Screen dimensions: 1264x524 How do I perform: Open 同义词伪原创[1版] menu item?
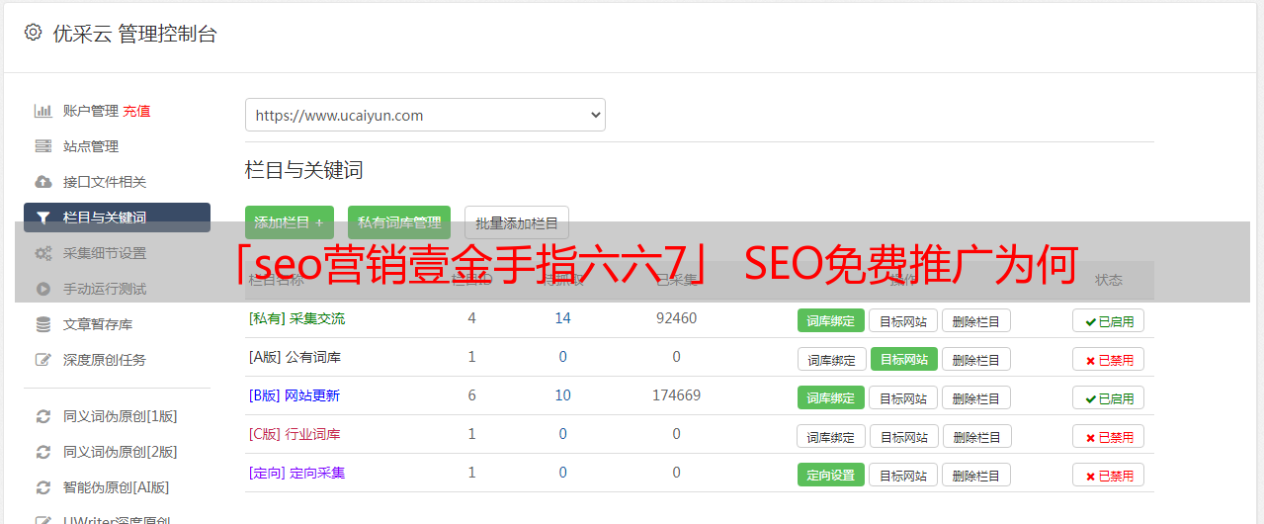121,416
